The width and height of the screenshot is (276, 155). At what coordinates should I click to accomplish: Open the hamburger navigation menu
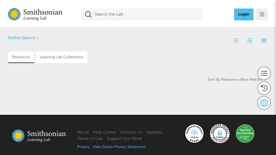(262, 14)
